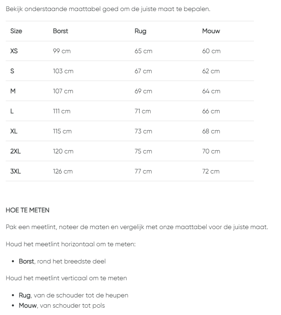Image resolution: width=281 pixels, height=315 pixels.
Task: Click the bold Mouw bullet term
Action: click(27, 305)
